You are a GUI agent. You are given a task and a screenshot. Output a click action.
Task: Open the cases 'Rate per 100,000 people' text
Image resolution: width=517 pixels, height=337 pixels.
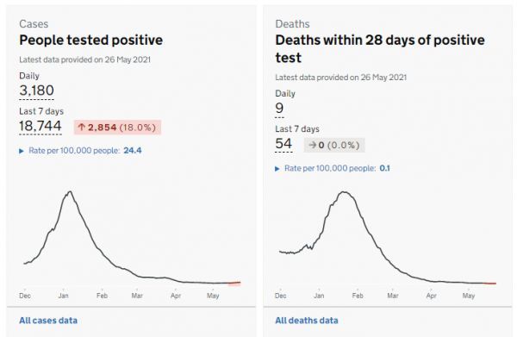pyautogui.click(x=74, y=151)
